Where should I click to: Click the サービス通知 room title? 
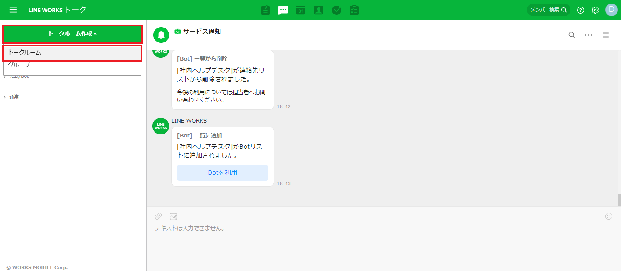202,32
